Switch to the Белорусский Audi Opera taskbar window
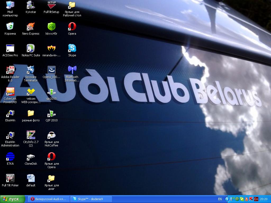Screen dimensions: 271x203 [x=49, y=199]
